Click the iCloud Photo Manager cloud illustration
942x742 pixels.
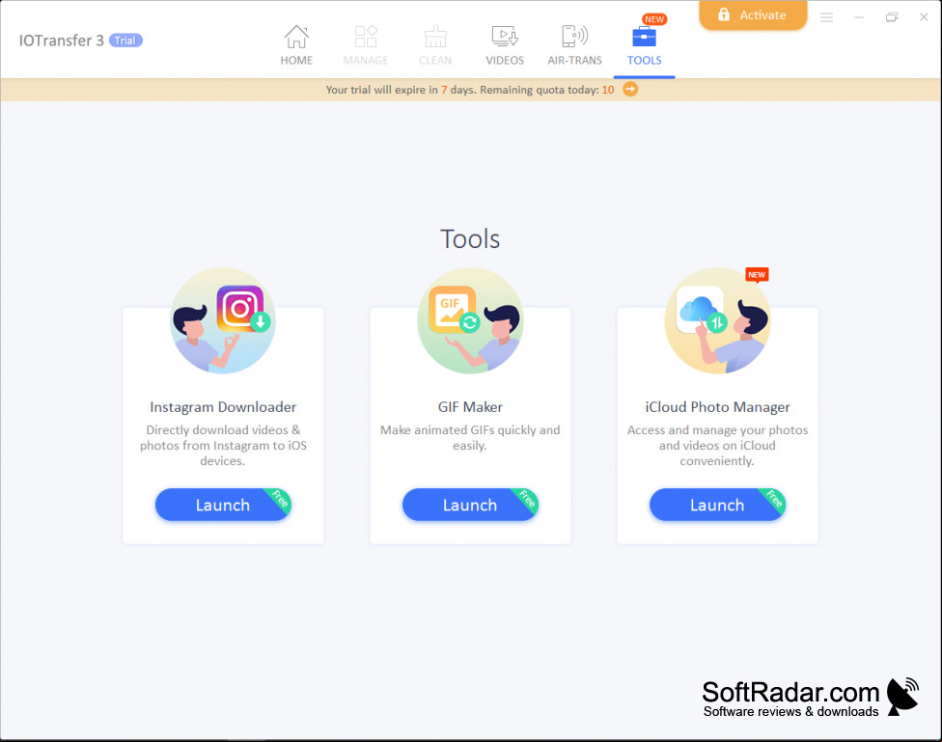point(717,321)
